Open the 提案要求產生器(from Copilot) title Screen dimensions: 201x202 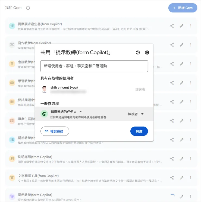40,24
